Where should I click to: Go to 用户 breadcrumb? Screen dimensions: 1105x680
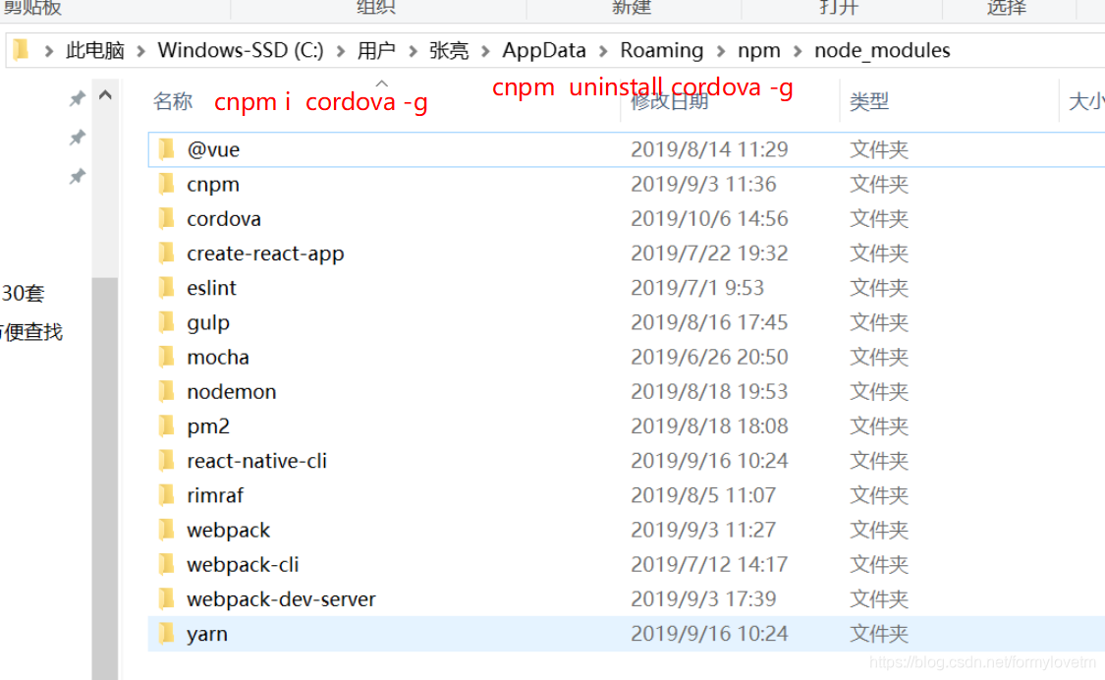pos(376,51)
